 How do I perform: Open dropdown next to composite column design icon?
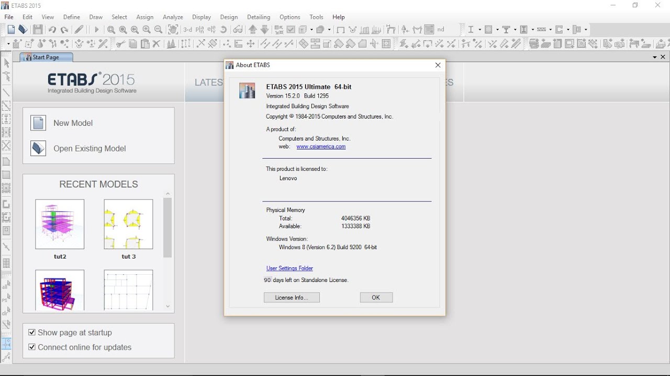533,30
